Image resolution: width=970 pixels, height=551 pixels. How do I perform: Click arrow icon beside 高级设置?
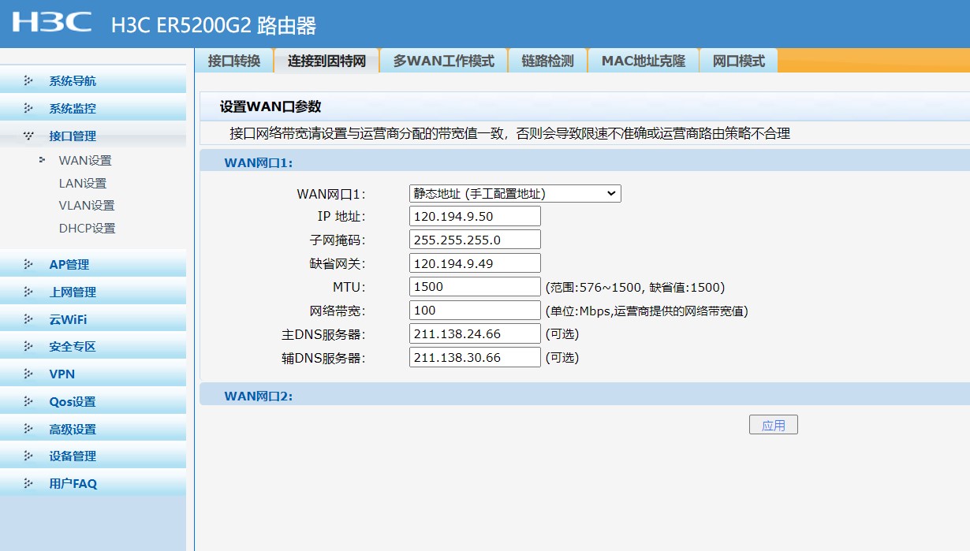pyautogui.click(x=28, y=429)
